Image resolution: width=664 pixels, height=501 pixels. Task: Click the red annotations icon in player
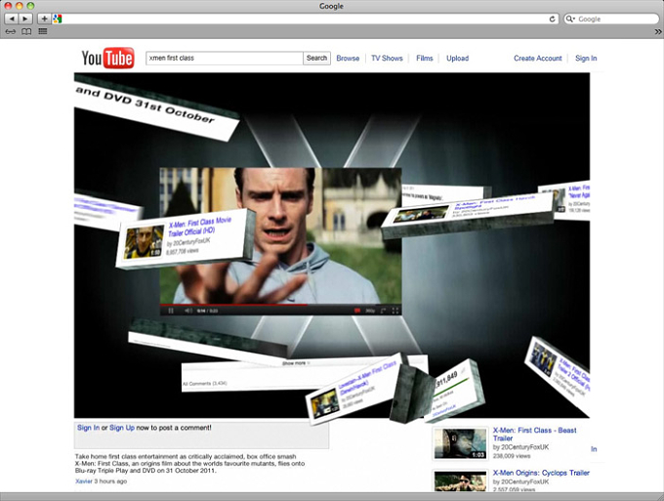357,311
